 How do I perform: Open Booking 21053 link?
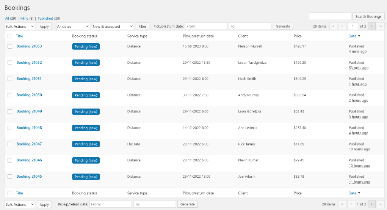[29, 46]
